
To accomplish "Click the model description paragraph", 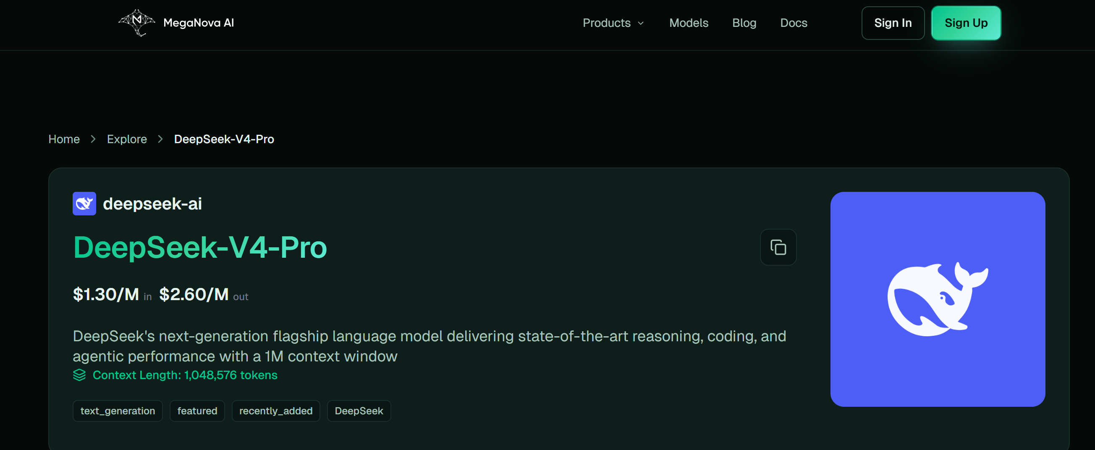I will [430, 346].
